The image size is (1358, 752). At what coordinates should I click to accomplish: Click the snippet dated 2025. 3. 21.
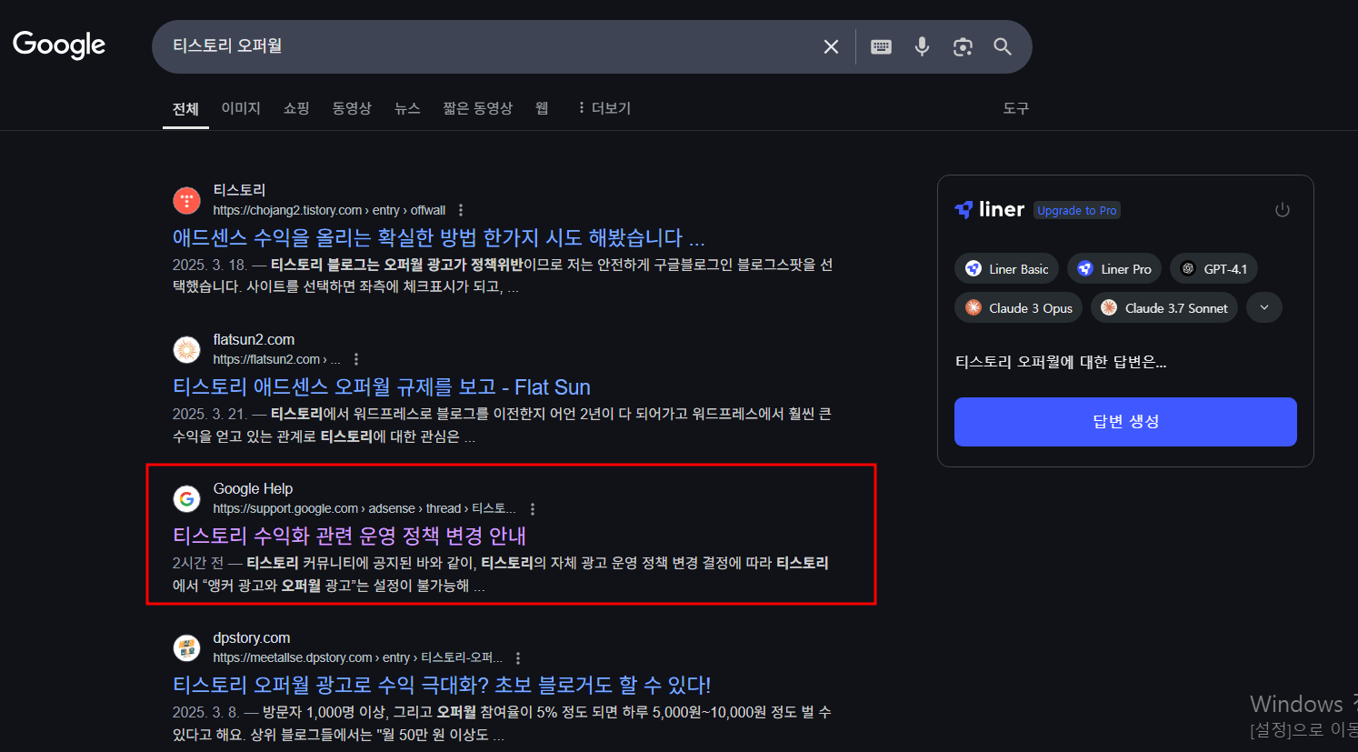502,425
